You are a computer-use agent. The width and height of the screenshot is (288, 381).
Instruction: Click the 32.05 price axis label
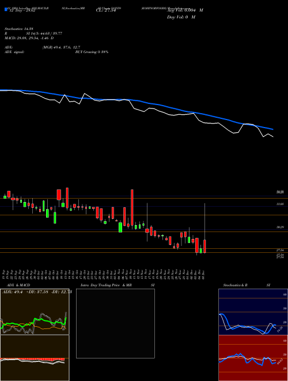point(281,204)
